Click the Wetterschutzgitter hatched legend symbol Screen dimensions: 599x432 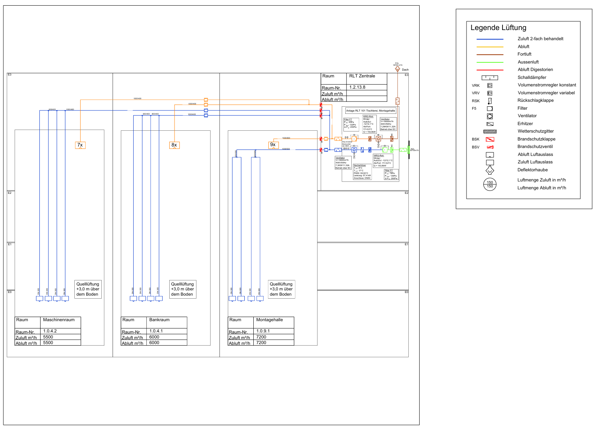tap(490, 131)
